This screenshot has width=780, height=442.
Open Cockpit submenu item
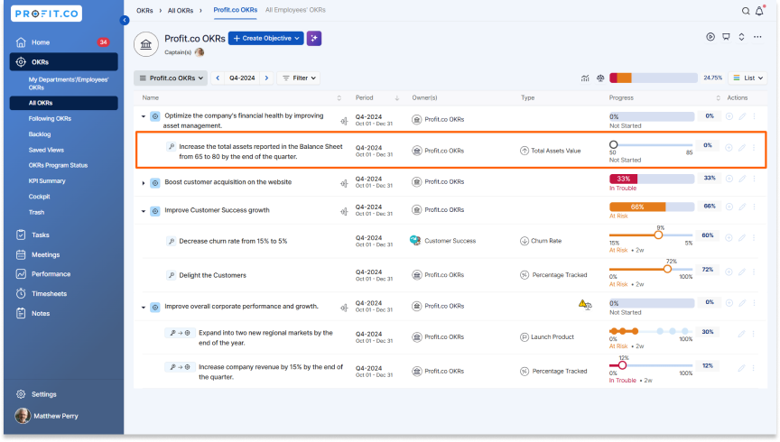pyautogui.click(x=40, y=197)
